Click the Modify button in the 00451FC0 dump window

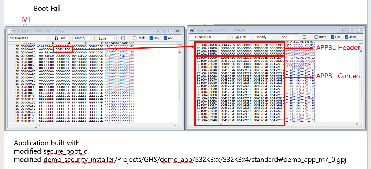pyautogui.click(x=263, y=37)
